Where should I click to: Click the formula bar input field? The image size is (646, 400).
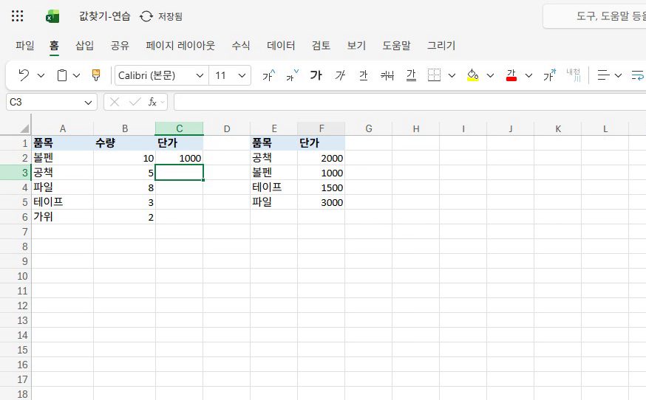pos(410,102)
